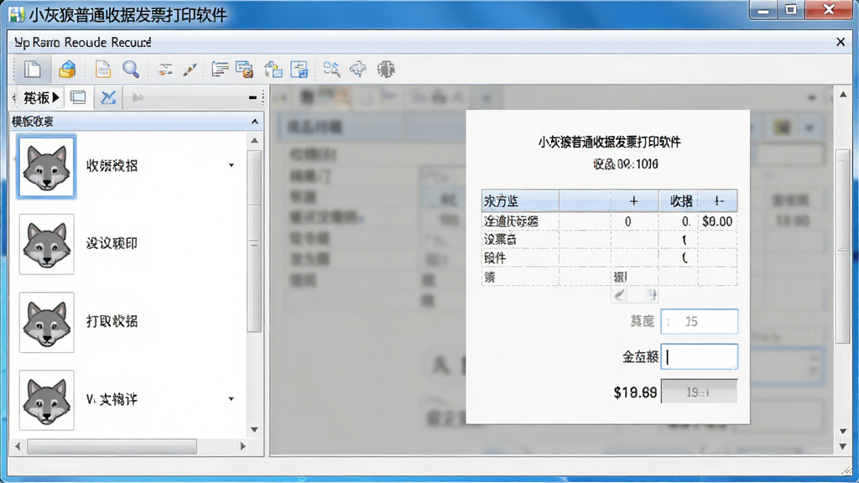
Task: Click the dialog title "小灰狼普通收据发票打印软件"
Action: (x=609, y=143)
